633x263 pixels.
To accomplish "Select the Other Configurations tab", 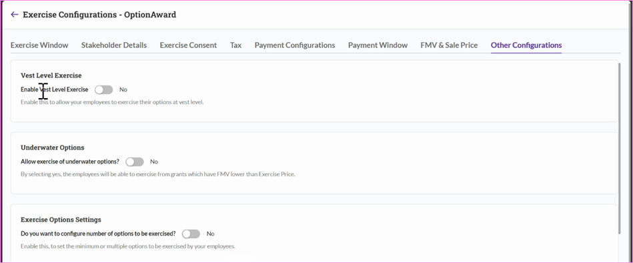I will click(526, 45).
